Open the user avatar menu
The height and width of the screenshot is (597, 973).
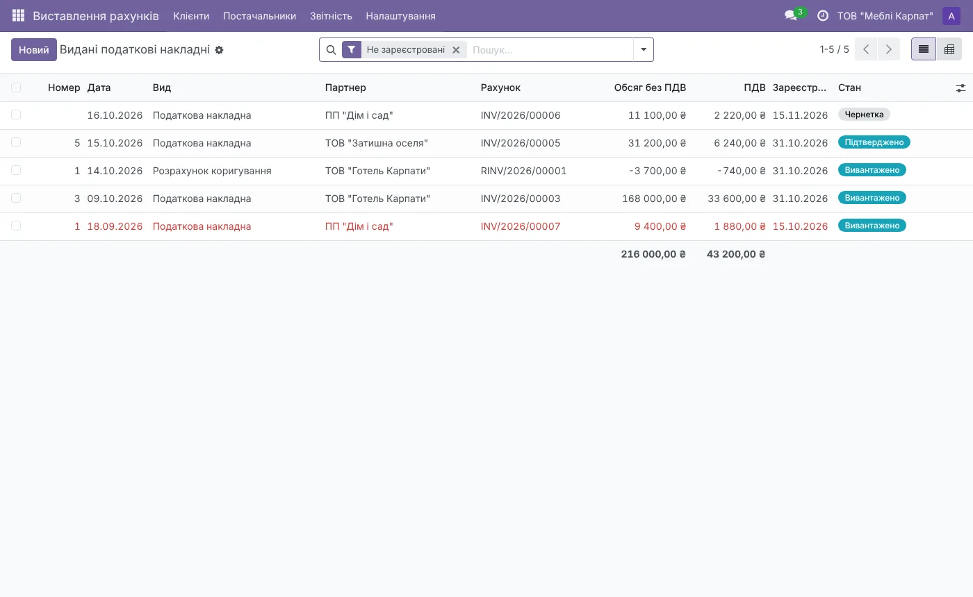click(x=951, y=16)
